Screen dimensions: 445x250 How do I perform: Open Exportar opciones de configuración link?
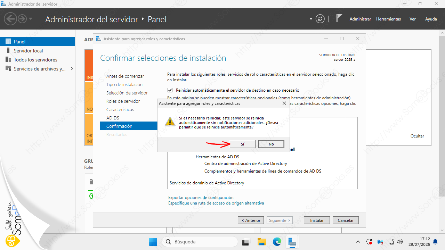pyautogui.click(x=201, y=198)
